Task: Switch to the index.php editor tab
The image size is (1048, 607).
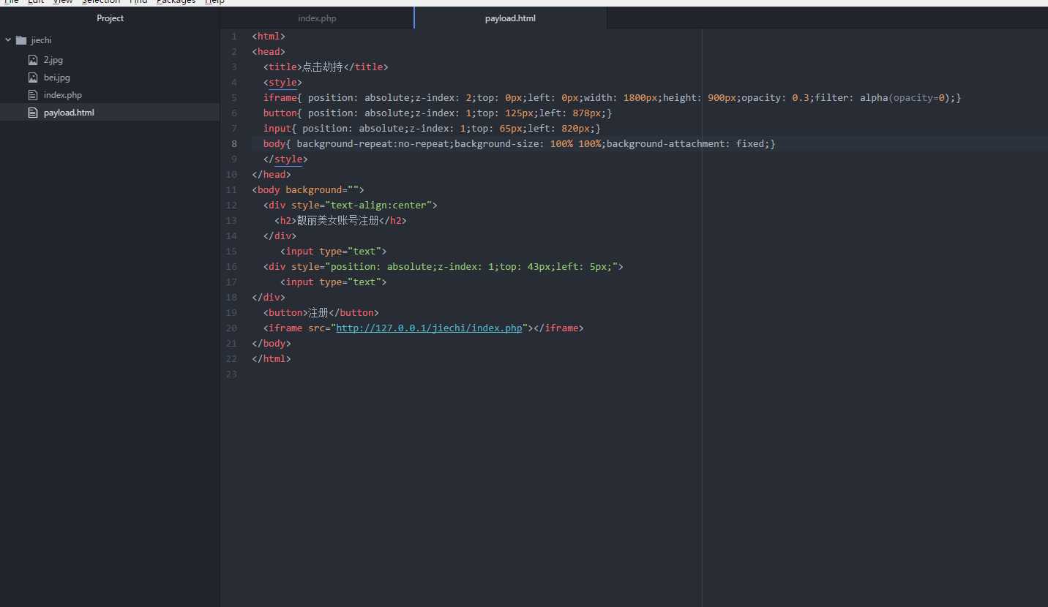Action: click(x=317, y=18)
